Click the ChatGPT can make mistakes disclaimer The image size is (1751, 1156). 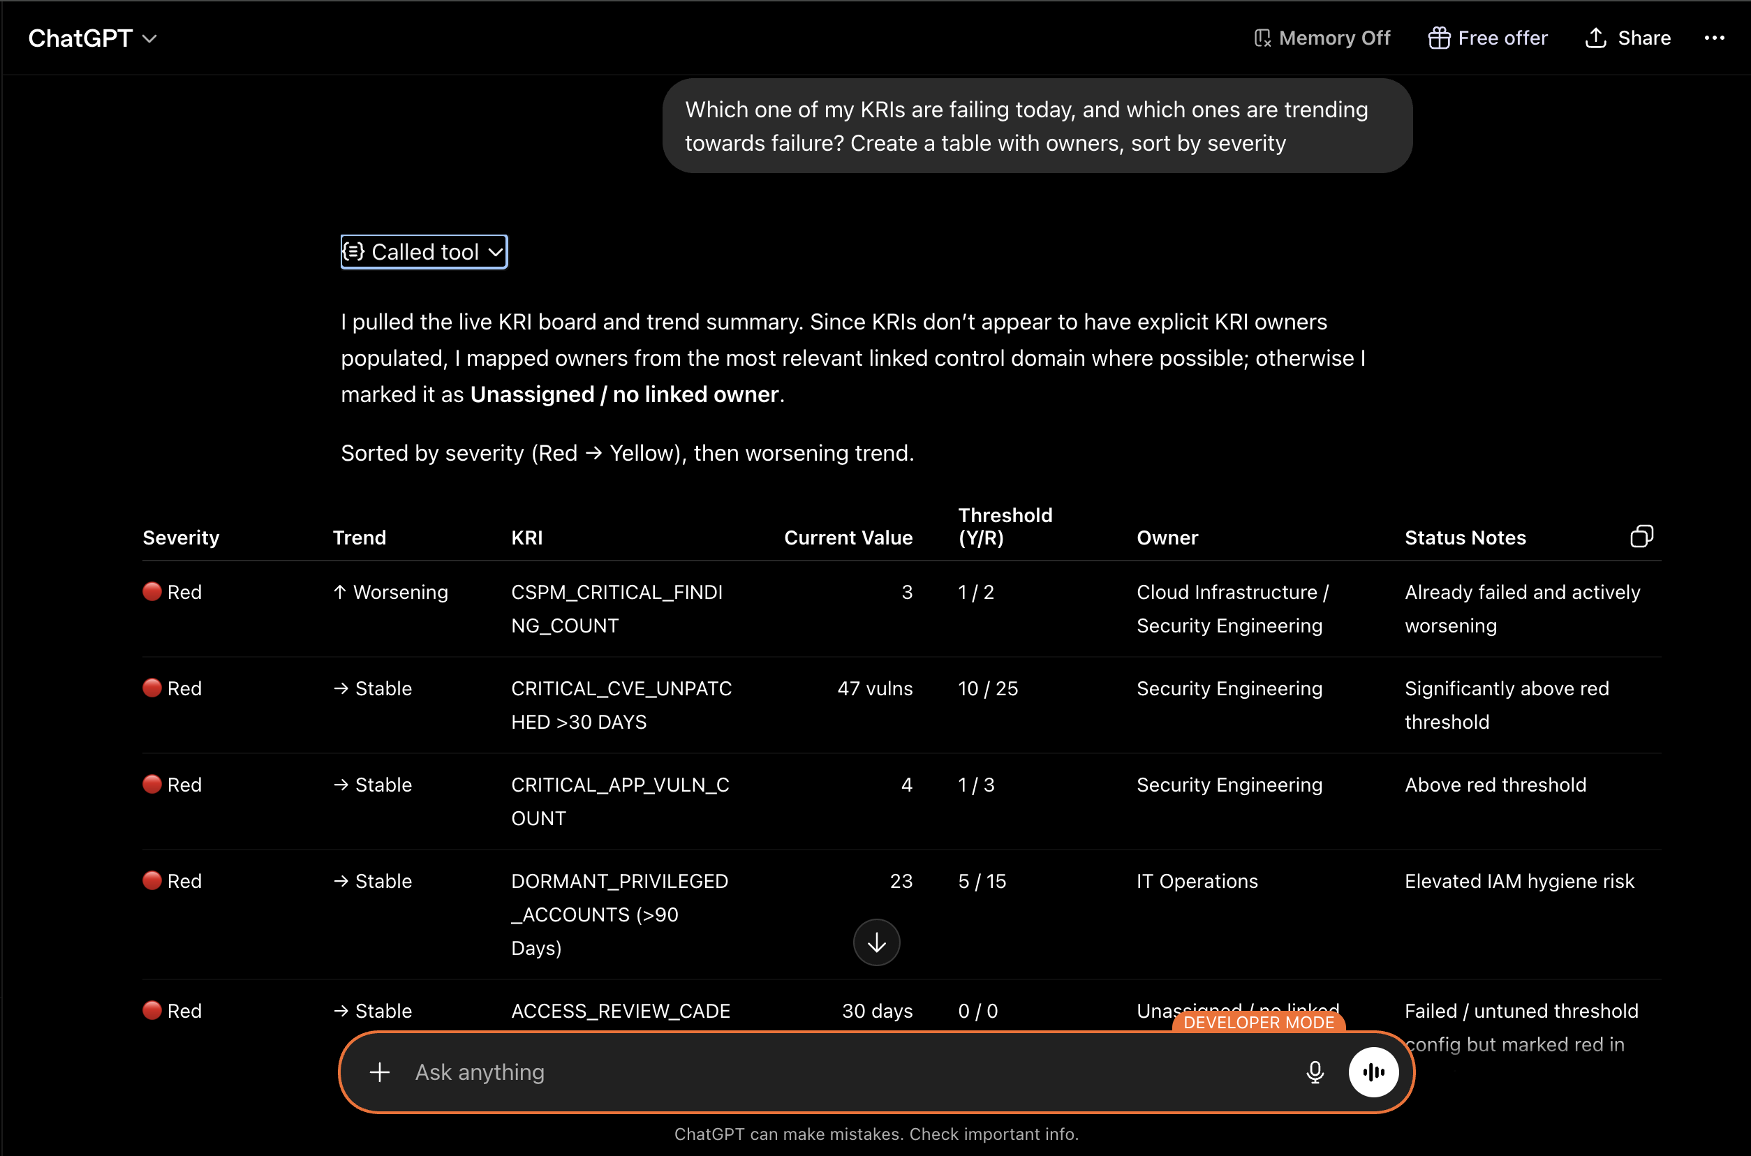click(x=877, y=1134)
